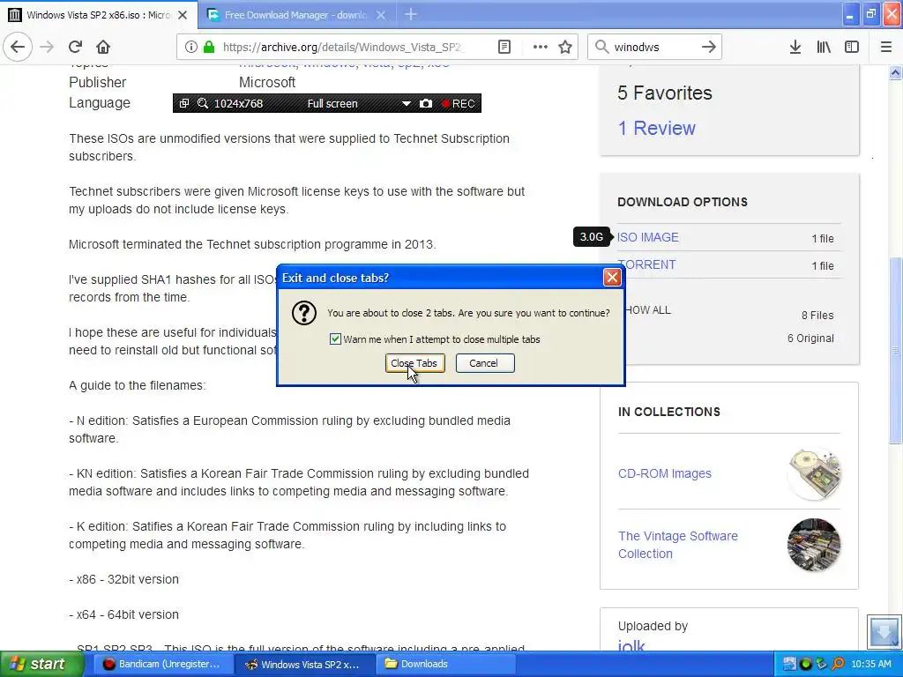
Task: Open the Downloads folder taskbar button
Action: pyautogui.click(x=447, y=664)
